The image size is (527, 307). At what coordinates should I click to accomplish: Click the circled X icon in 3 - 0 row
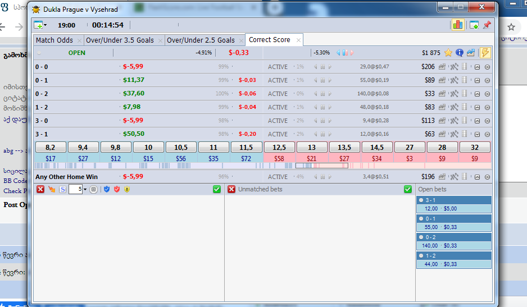pyautogui.click(x=487, y=121)
